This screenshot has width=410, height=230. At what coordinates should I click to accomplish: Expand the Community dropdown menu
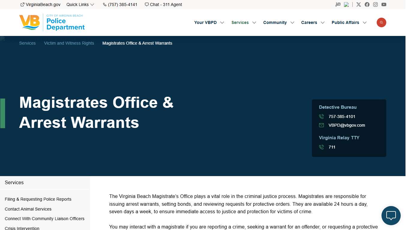click(x=278, y=22)
